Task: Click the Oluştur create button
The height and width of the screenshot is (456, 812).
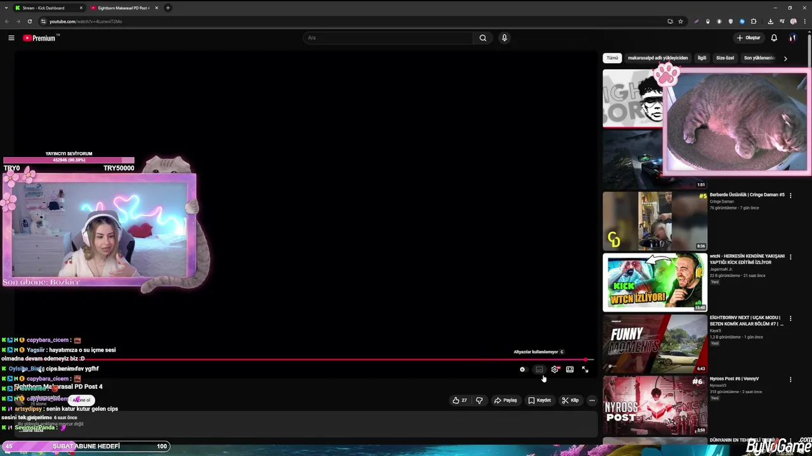Action: 749,38
